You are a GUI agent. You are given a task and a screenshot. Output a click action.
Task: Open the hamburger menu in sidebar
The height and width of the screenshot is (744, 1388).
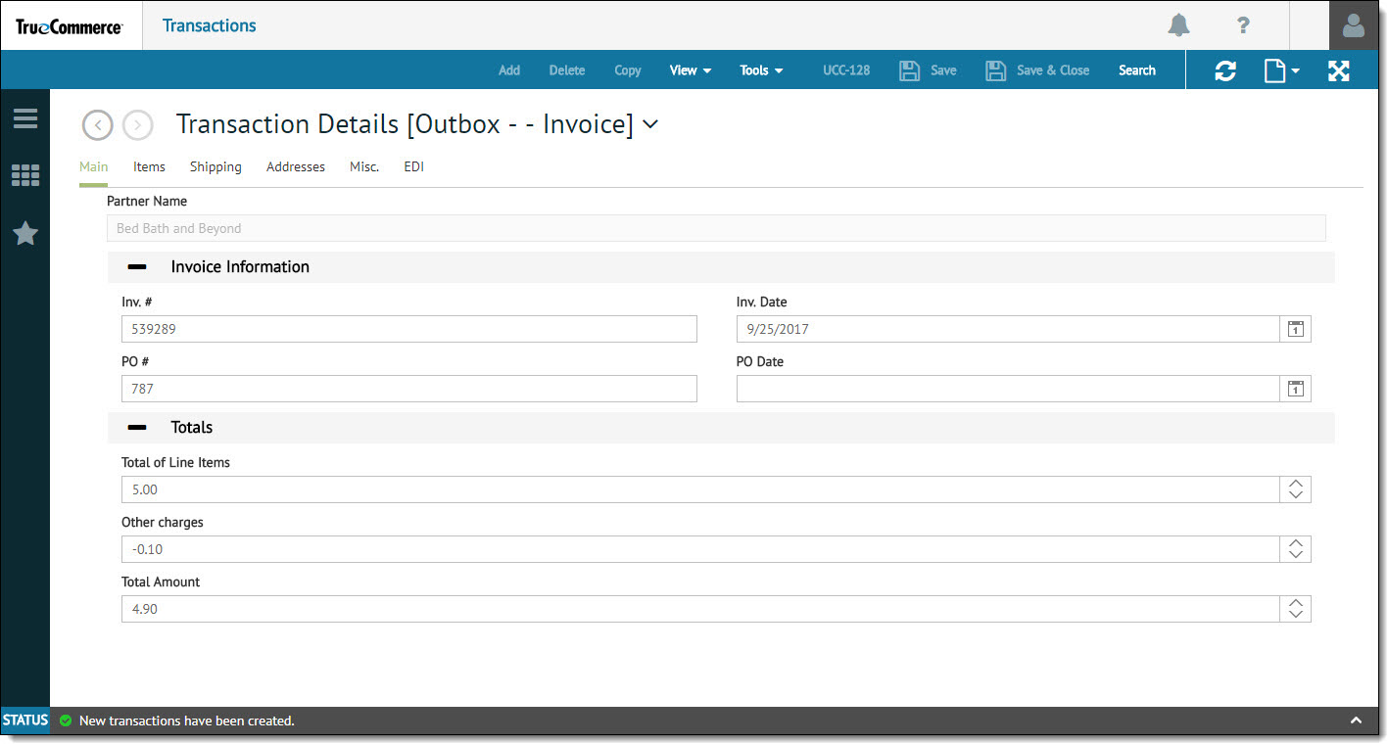[x=25, y=118]
